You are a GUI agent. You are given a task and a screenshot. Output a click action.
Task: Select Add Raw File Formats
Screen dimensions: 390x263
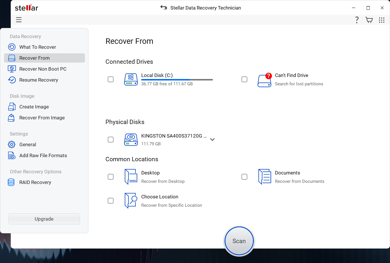pos(44,155)
